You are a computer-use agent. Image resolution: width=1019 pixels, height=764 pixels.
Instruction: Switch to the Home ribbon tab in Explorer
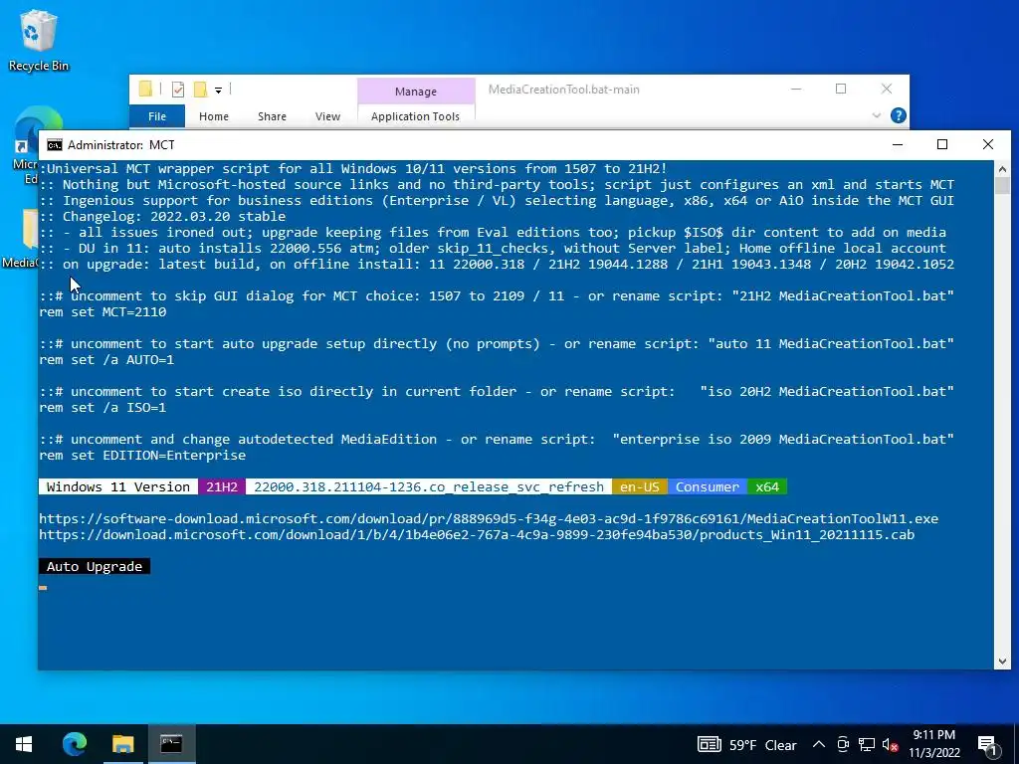[x=214, y=116]
